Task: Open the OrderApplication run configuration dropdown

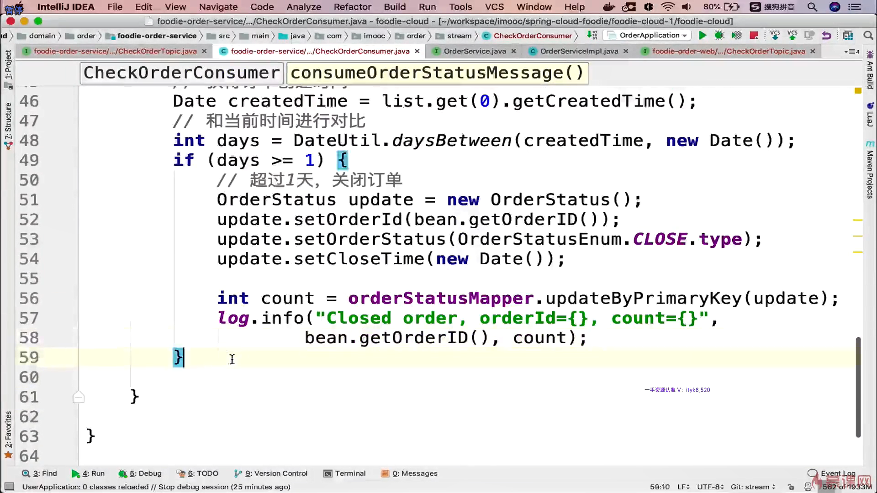Action: (x=649, y=36)
